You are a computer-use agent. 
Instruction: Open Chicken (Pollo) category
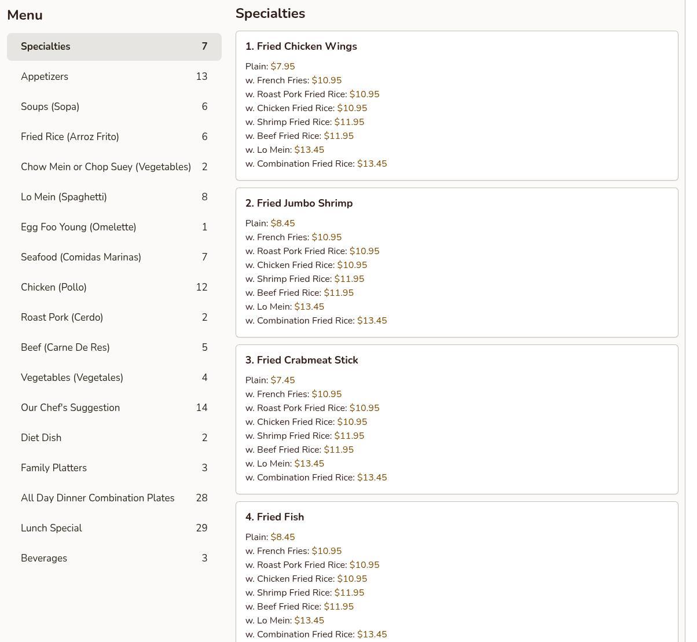114,288
